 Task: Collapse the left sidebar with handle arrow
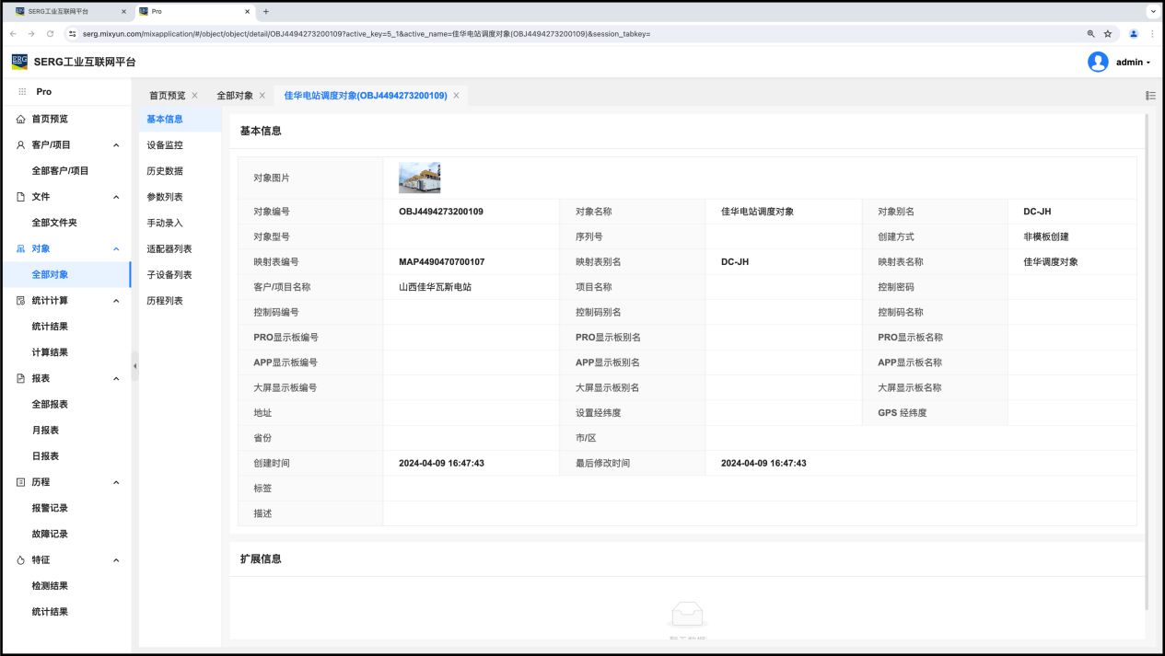point(134,366)
